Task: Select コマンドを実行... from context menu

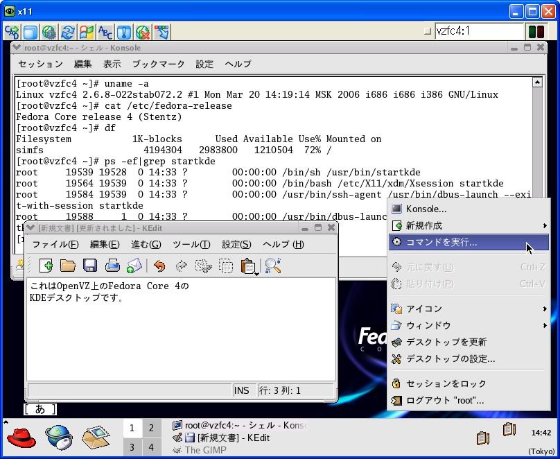Action: coord(469,242)
